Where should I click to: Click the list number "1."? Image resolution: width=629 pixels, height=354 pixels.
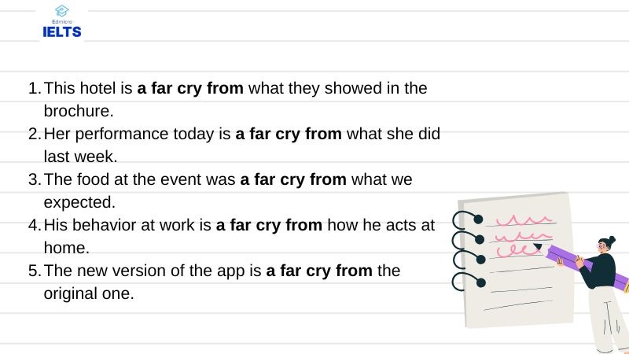click(x=34, y=88)
